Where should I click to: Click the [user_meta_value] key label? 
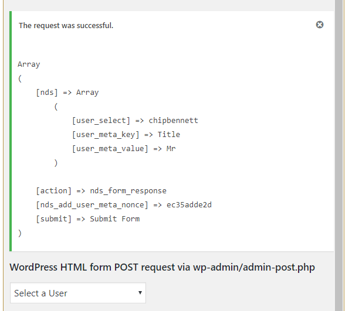[x=110, y=149]
